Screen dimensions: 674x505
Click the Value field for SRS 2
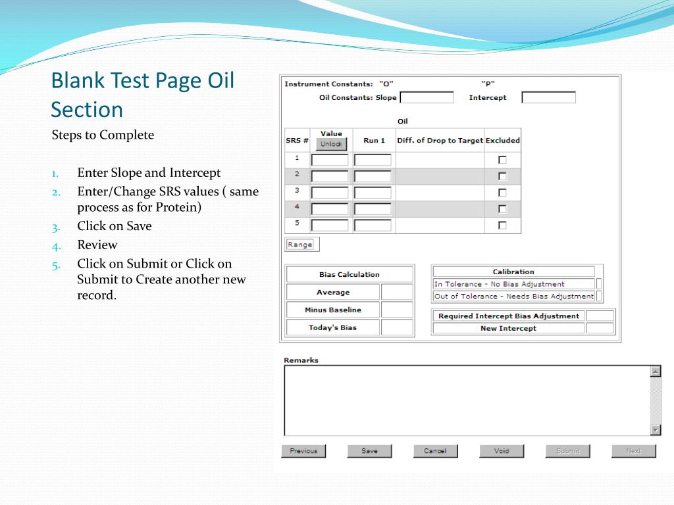(330, 176)
